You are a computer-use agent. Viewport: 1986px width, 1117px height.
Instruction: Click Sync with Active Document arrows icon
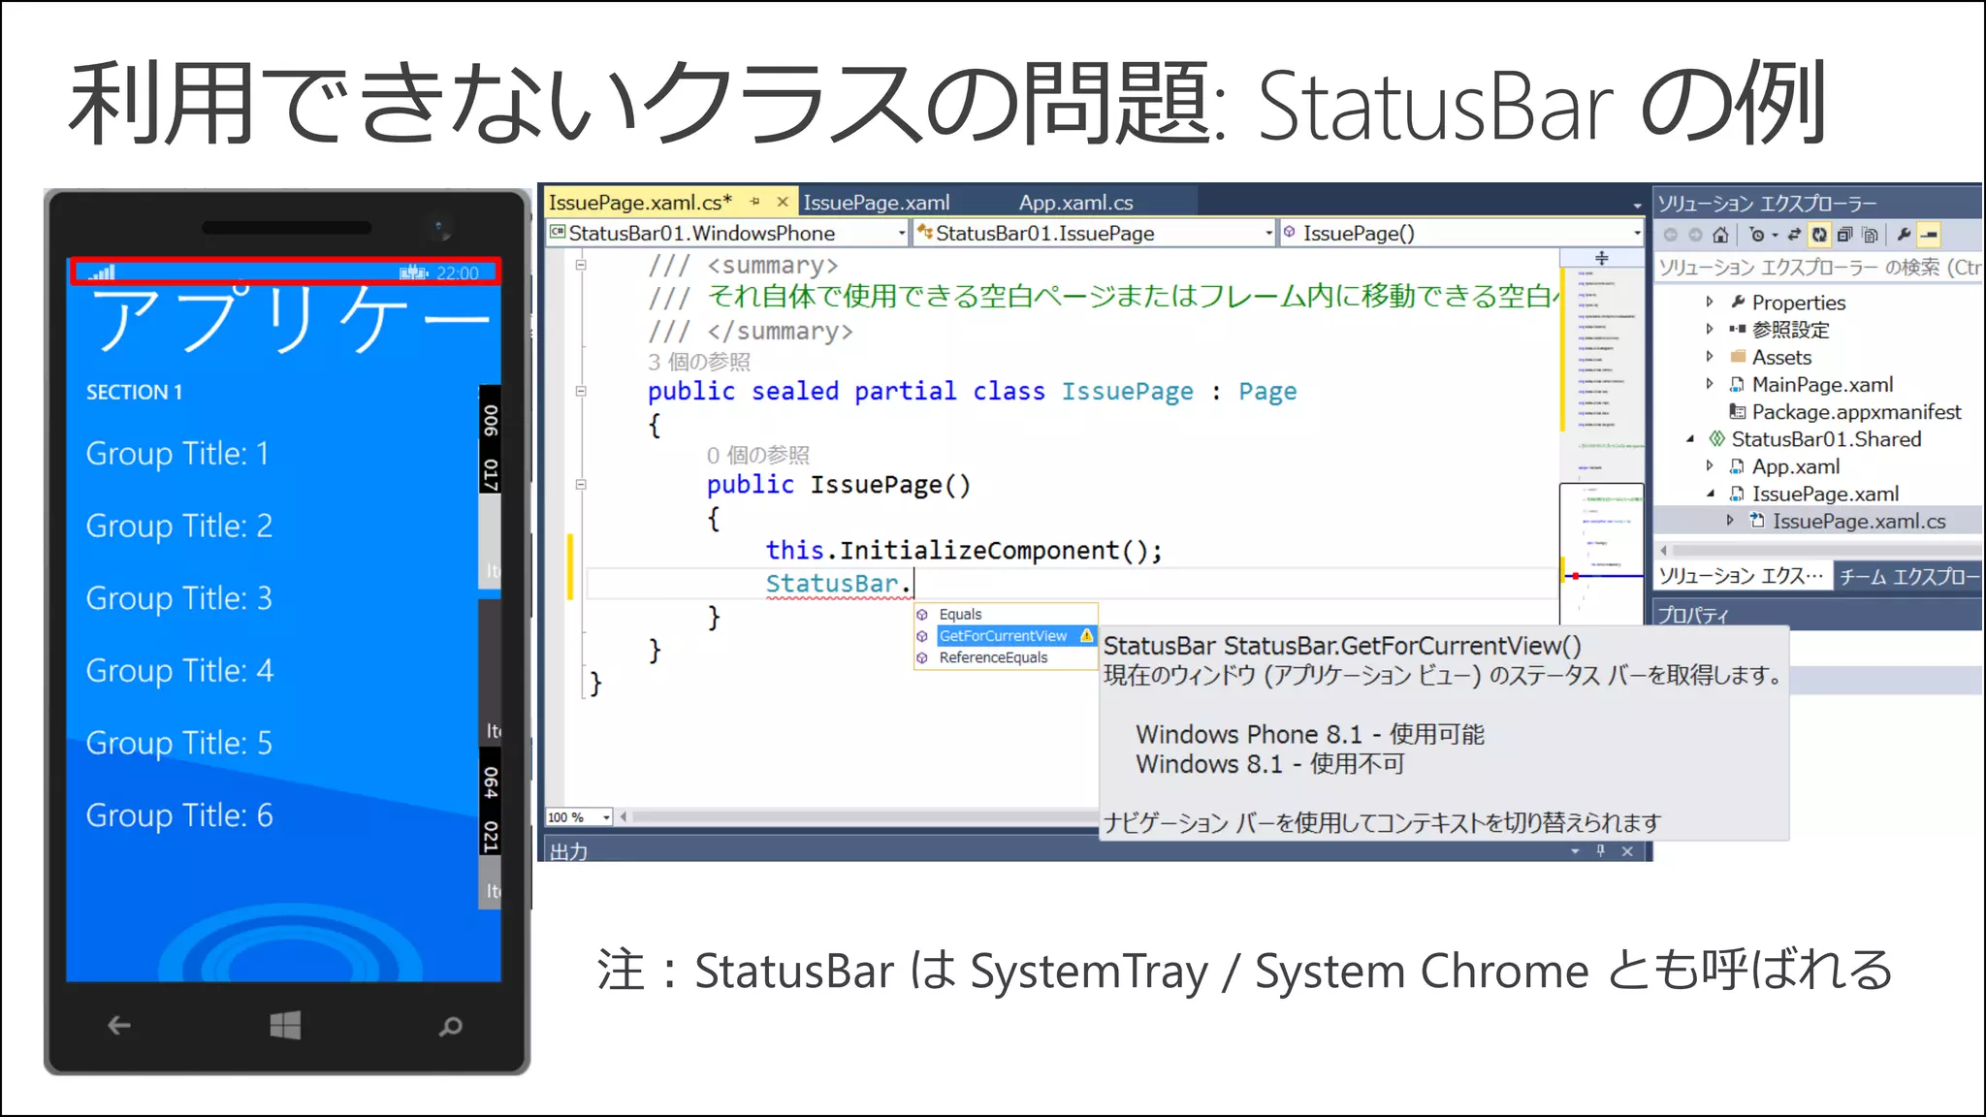point(1794,235)
